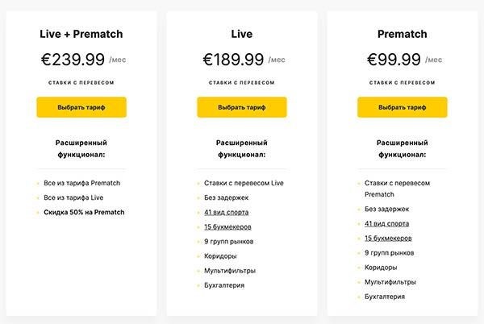Select the Скидка 50% на Prematch item
This screenshot has height=324, width=484.
click(84, 212)
